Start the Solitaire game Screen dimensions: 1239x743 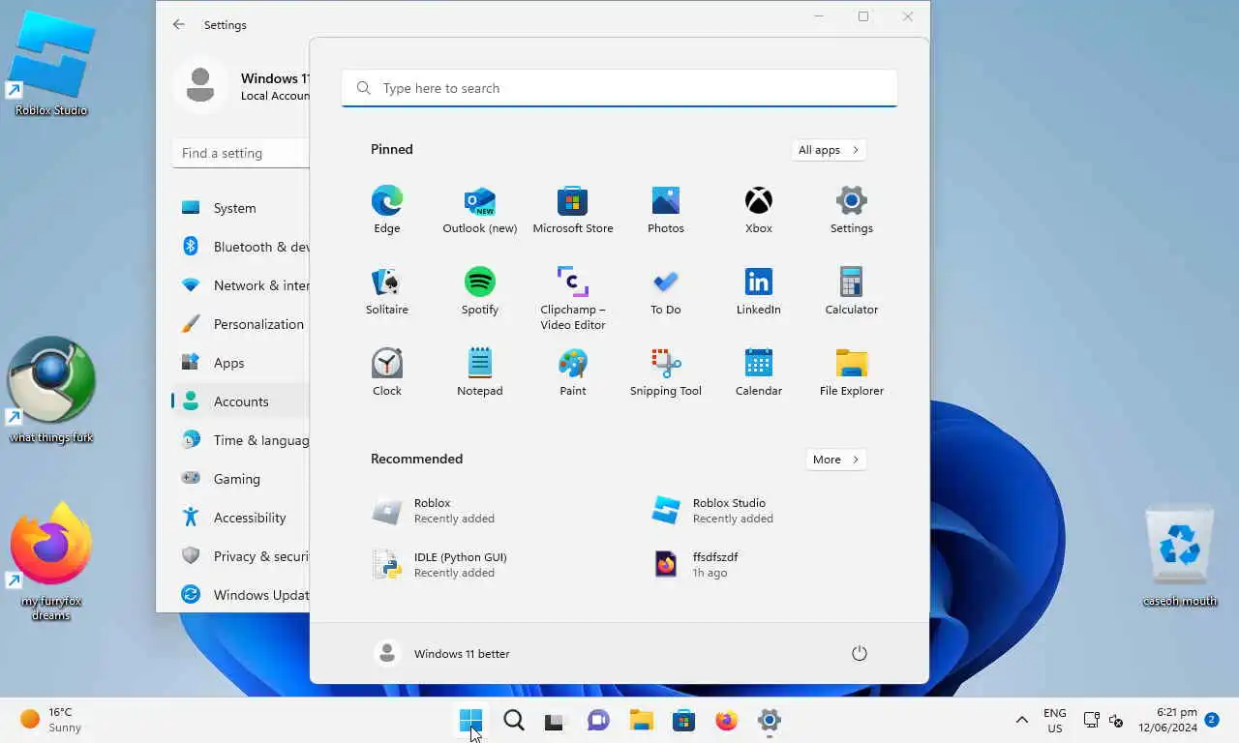click(x=387, y=291)
